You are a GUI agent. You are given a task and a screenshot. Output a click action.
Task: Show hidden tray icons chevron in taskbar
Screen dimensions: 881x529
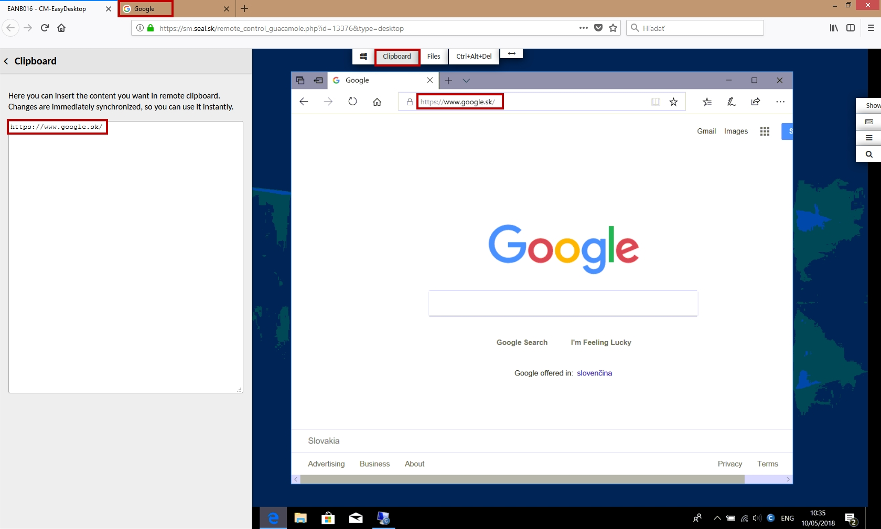(x=717, y=518)
